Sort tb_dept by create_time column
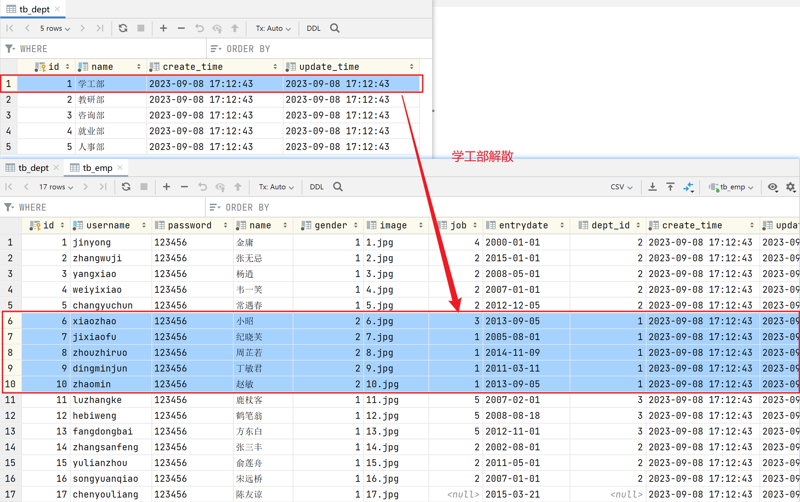Screen dimensions: 800x502 275,67
